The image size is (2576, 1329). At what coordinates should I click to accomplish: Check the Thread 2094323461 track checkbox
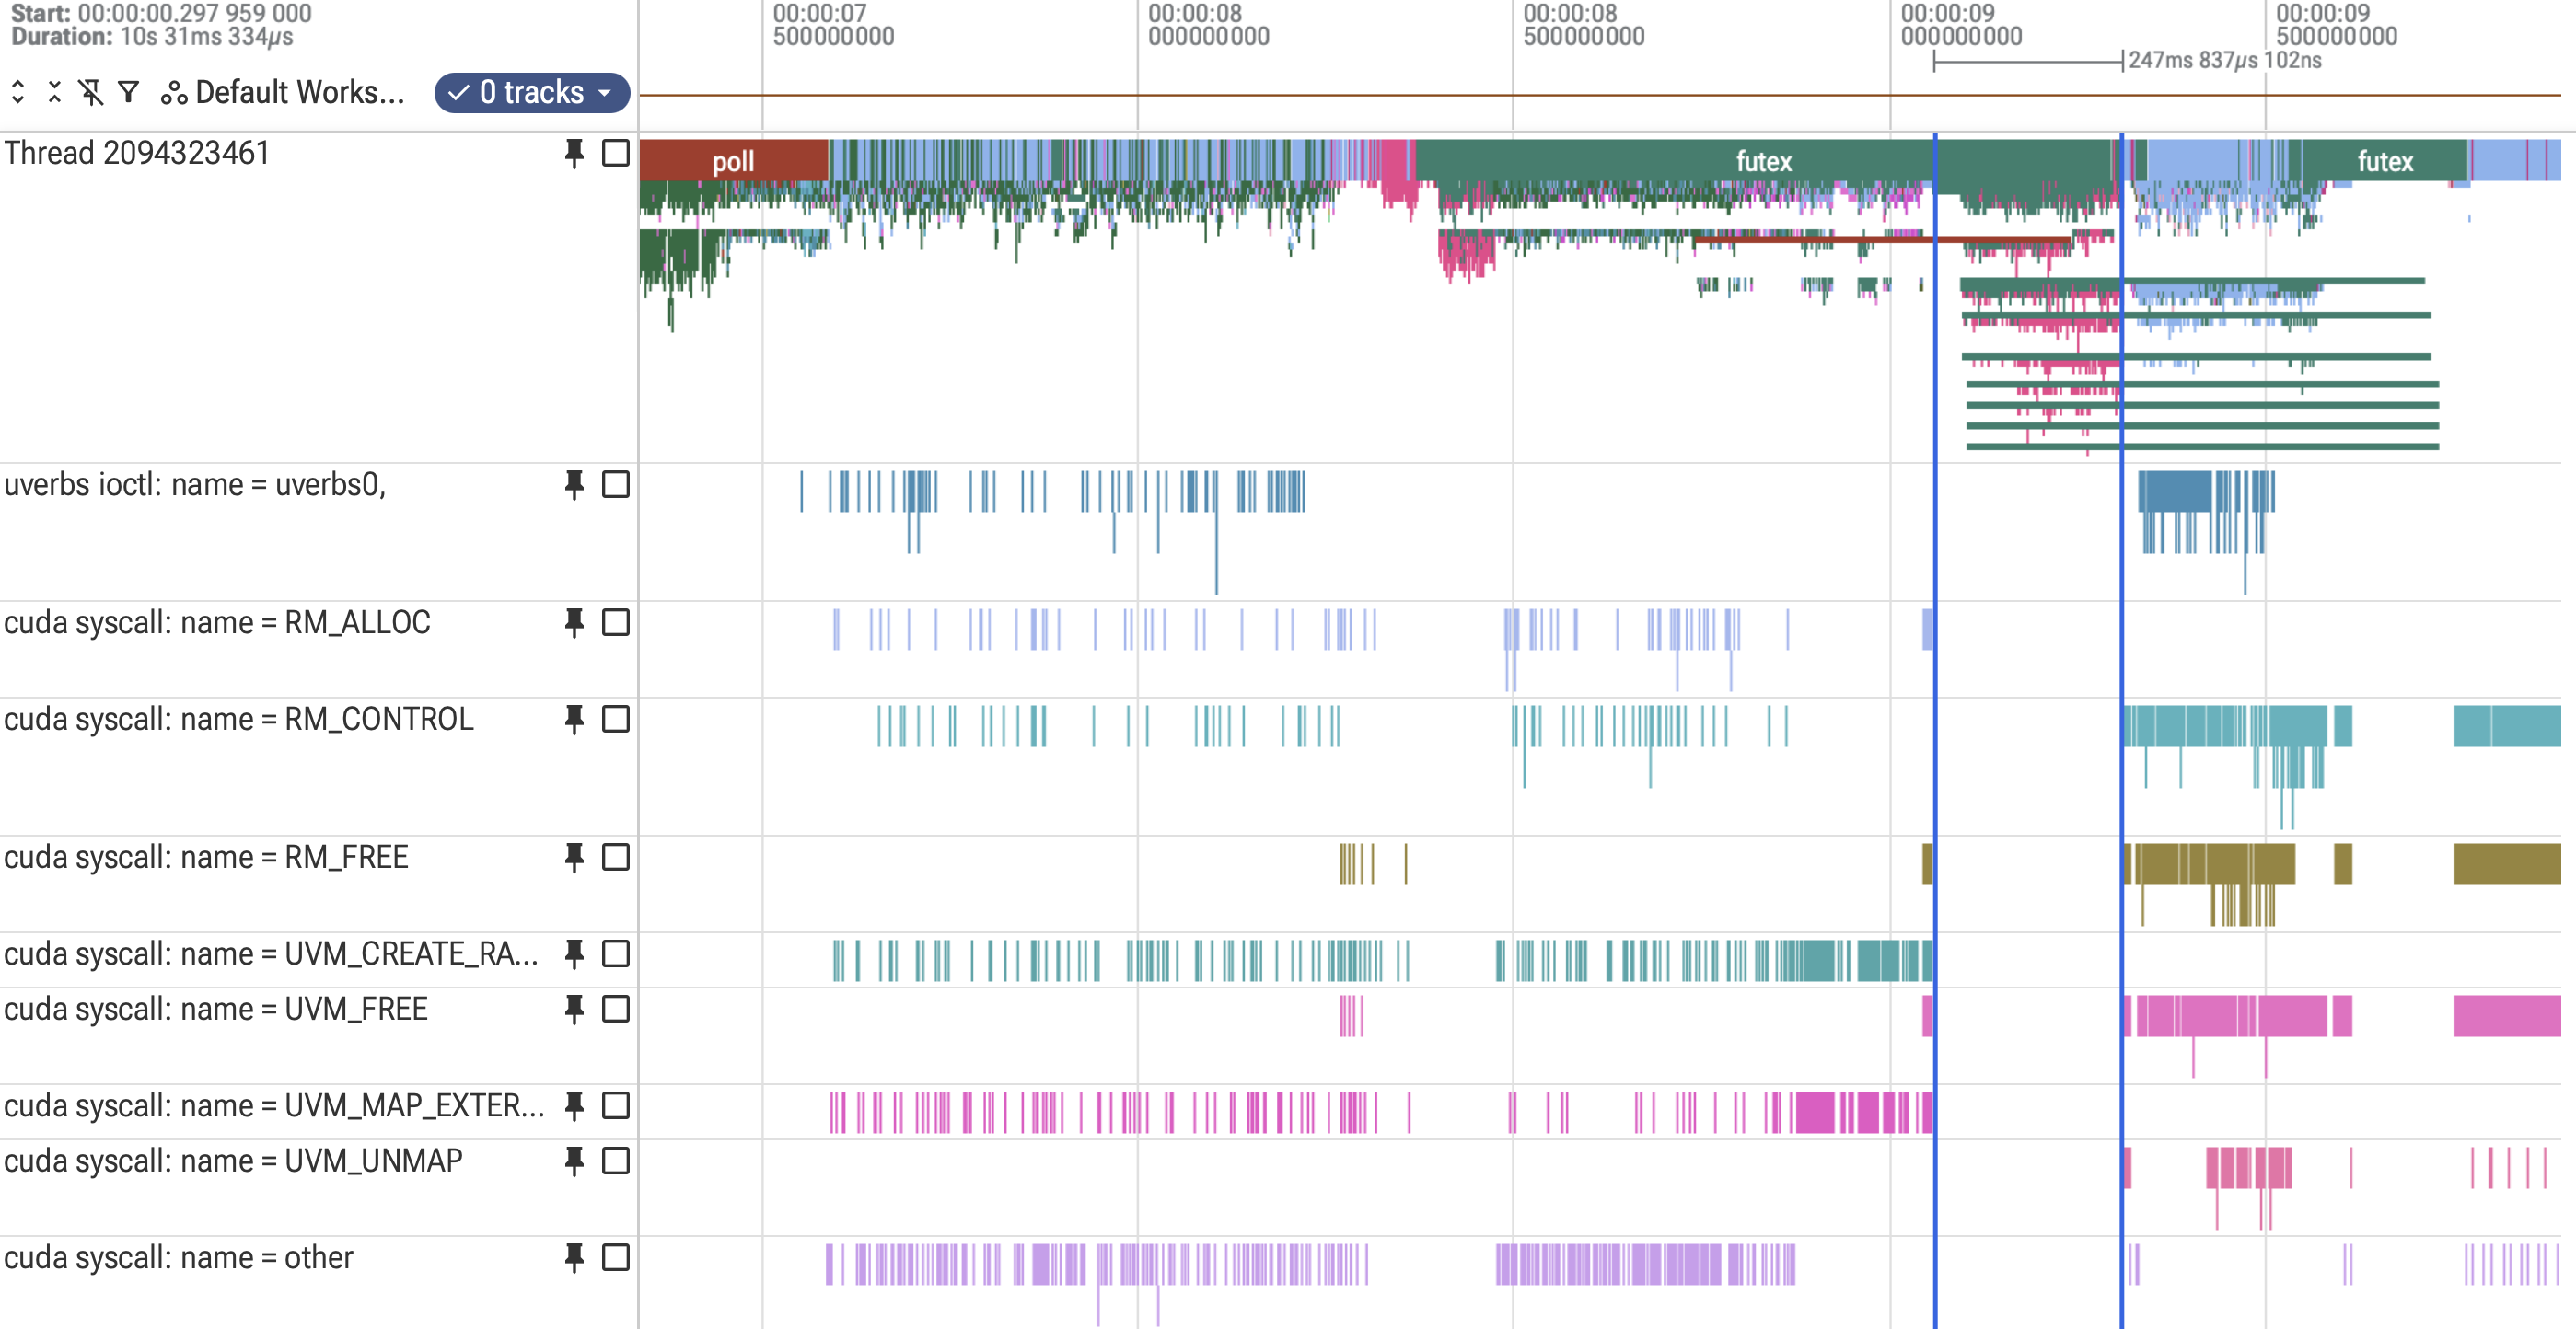click(616, 153)
